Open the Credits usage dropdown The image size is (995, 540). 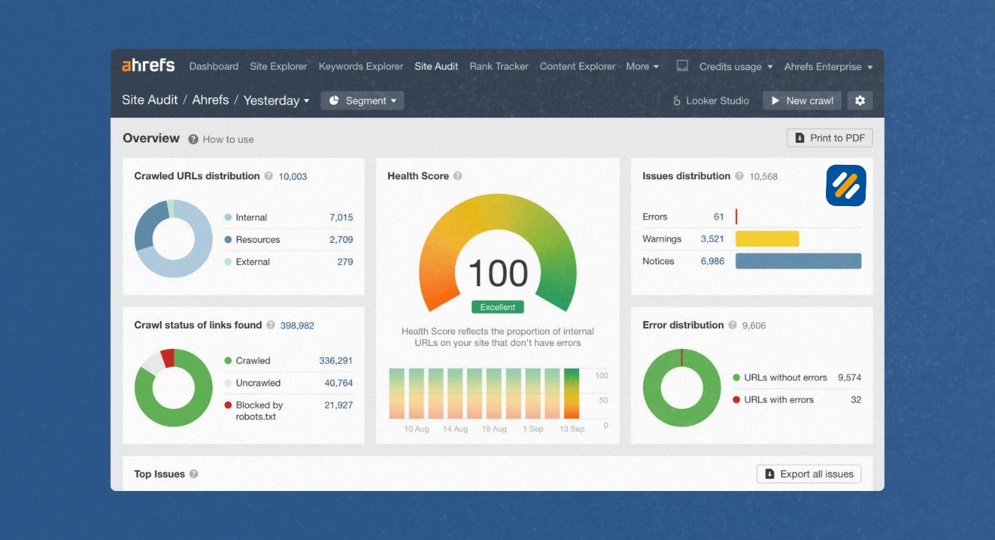(x=736, y=66)
